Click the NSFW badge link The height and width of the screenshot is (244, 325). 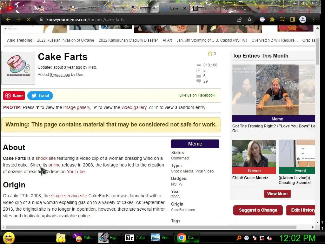tap(176, 184)
